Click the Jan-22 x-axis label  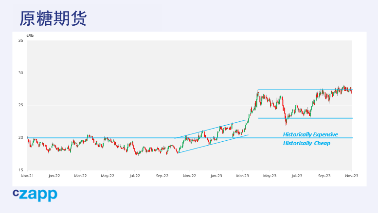point(54,175)
